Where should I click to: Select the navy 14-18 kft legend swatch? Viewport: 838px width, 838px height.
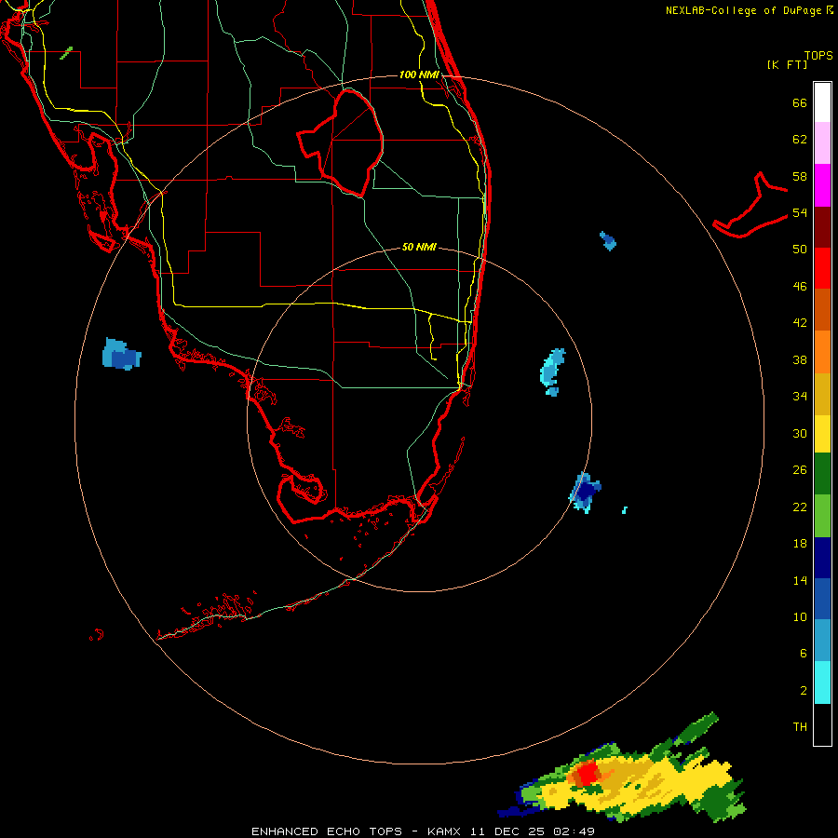[822, 558]
